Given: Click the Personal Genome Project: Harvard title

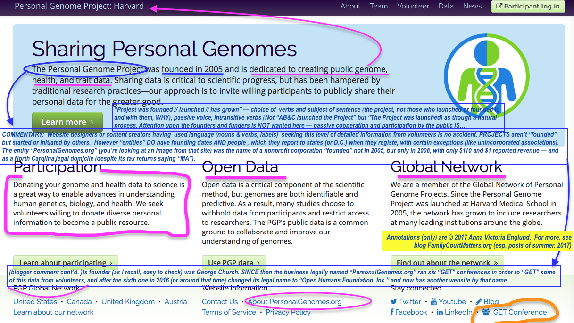Looking at the screenshot, I should coord(79,6).
